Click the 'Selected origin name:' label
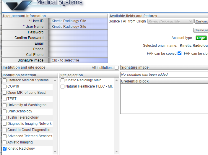208x155 pixels. (x=160, y=46)
